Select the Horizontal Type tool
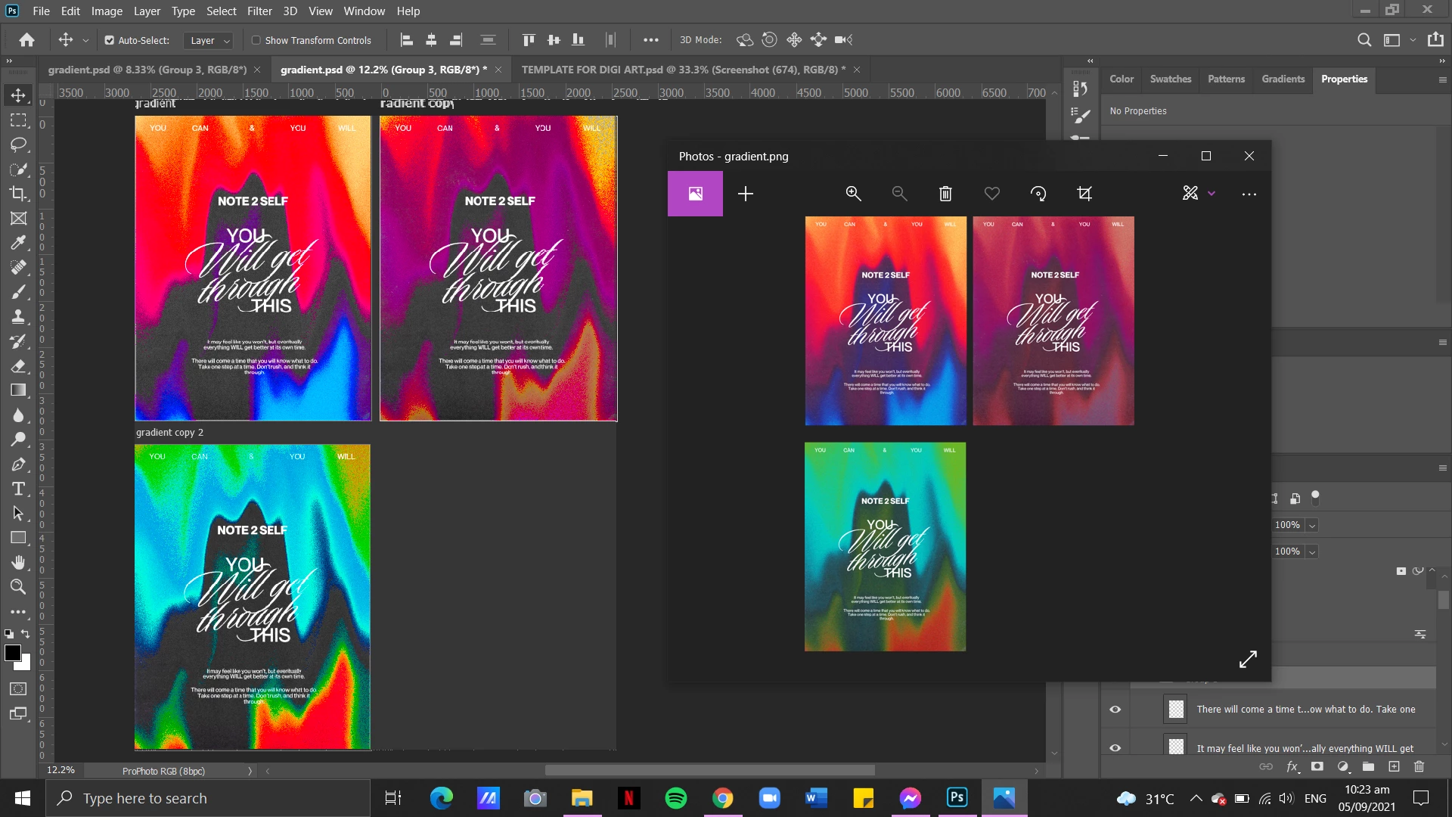 pyautogui.click(x=18, y=489)
